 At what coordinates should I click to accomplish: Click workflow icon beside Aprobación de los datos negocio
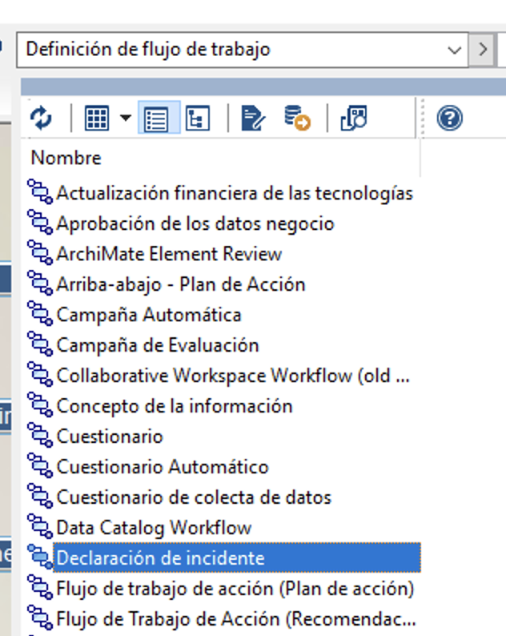(40, 223)
